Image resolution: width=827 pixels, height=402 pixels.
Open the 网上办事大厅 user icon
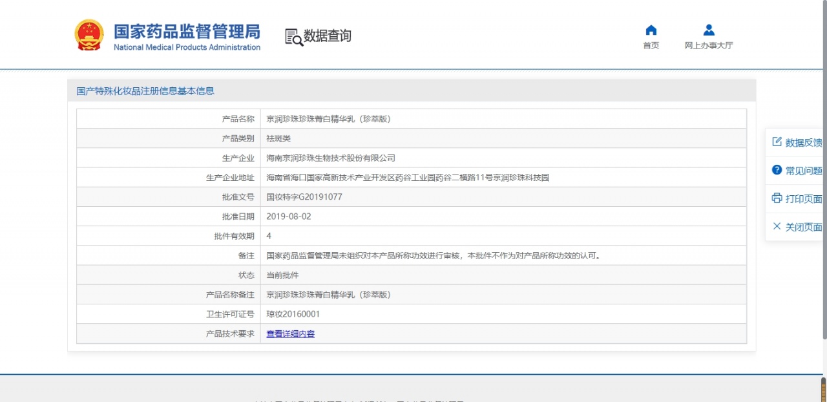click(709, 30)
